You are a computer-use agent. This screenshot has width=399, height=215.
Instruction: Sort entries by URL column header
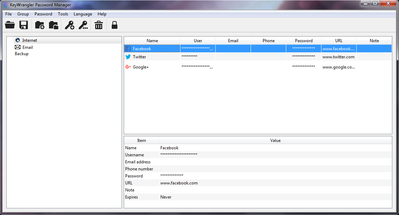point(339,40)
